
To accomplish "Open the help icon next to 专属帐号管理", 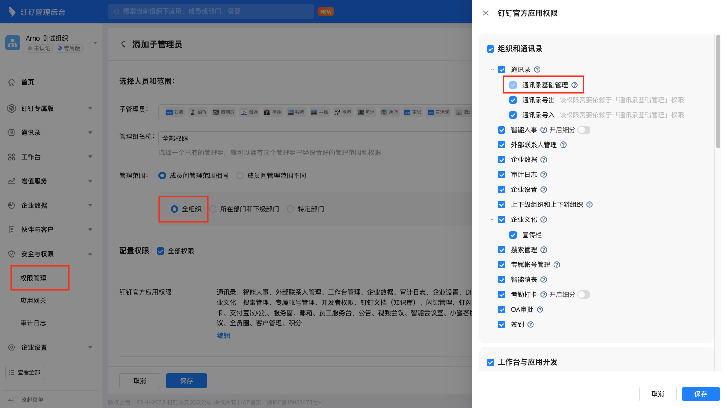I will pyautogui.click(x=557, y=265).
